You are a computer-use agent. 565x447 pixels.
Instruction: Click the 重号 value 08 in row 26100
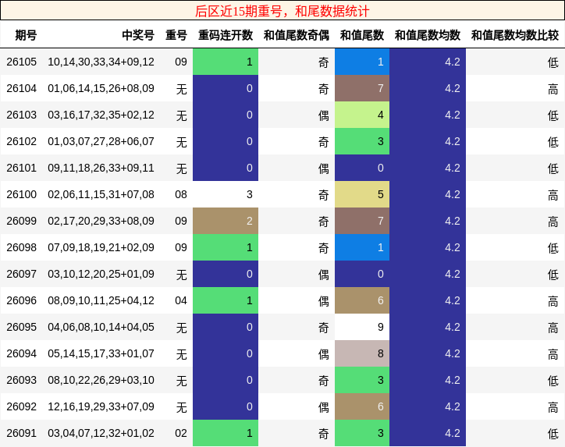pos(181,194)
